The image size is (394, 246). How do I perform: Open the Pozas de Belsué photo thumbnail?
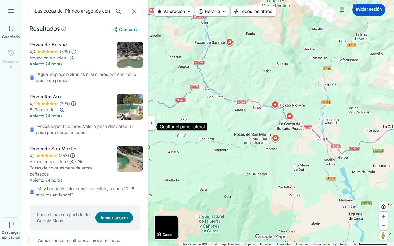(x=130, y=55)
